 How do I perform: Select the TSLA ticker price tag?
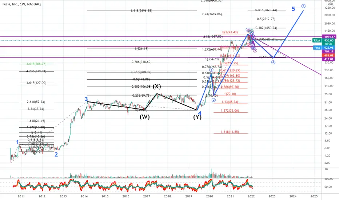point(317,40)
